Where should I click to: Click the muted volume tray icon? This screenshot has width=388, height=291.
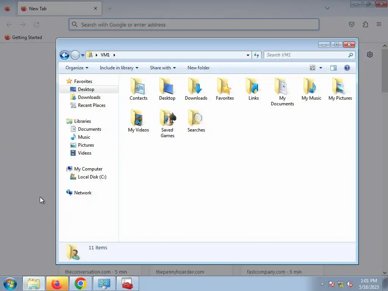point(350,284)
